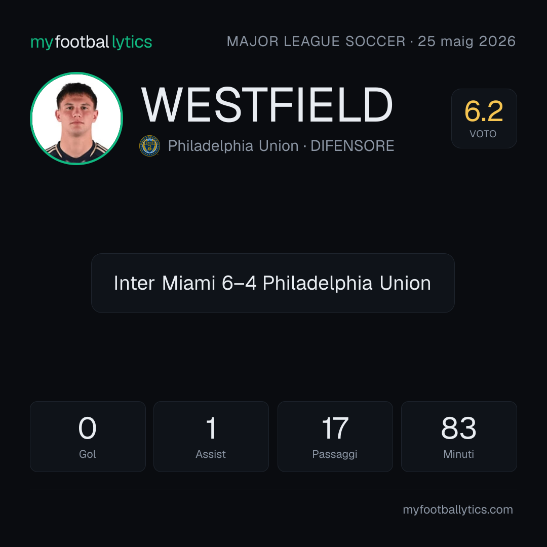
Task: Click the Philadelphia Union team name
Action: (x=233, y=146)
